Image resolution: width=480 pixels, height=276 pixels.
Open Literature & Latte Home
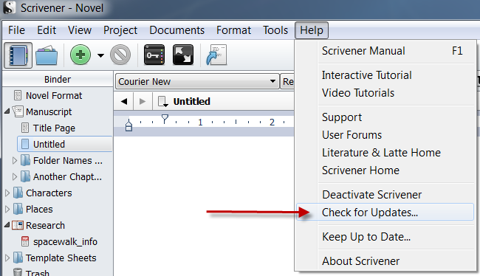click(385, 152)
